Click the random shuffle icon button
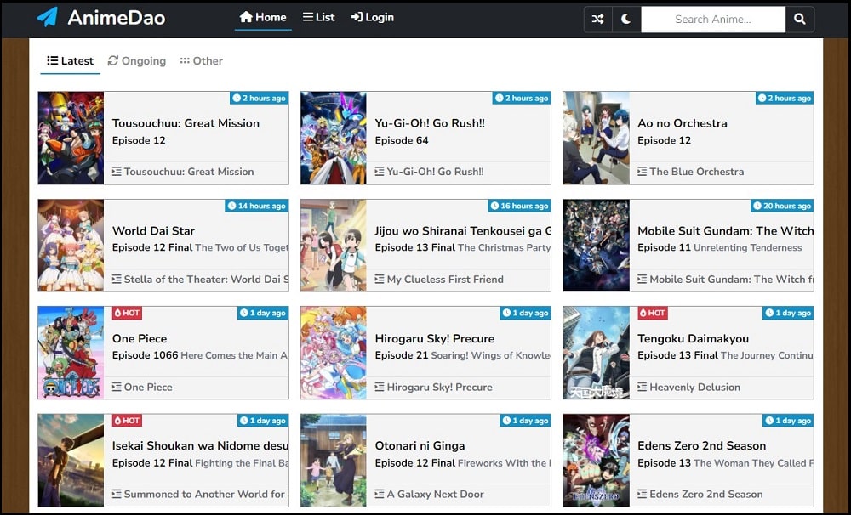The image size is (851, 515). (598, 19)
